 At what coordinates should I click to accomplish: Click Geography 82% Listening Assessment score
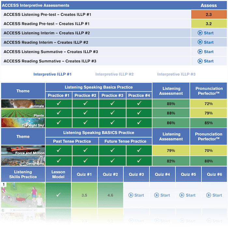(171, 161)
